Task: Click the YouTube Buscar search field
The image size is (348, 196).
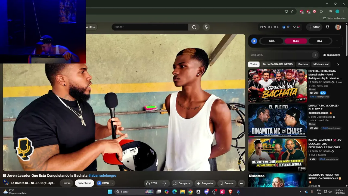Action: coord(150,27)
